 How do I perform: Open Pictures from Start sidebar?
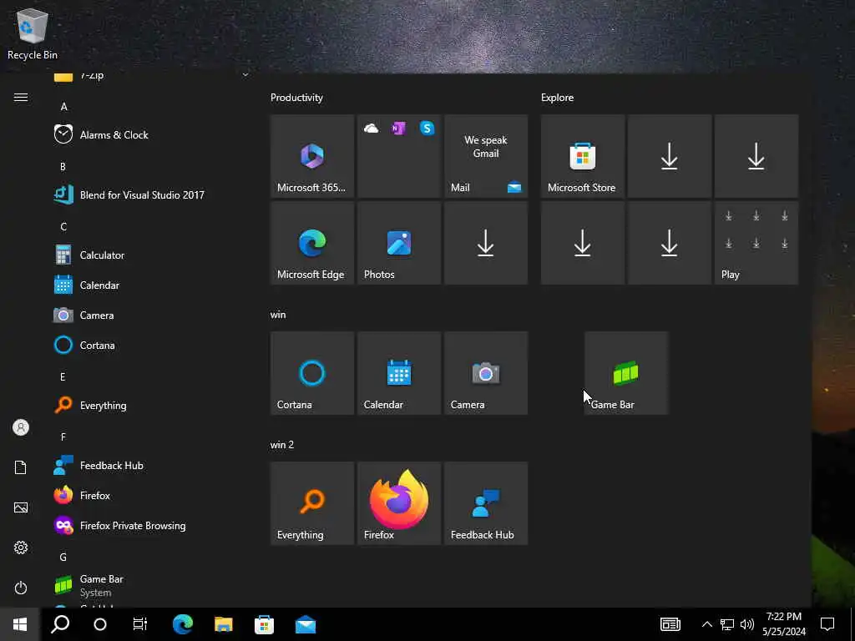(x=21, y=507)
